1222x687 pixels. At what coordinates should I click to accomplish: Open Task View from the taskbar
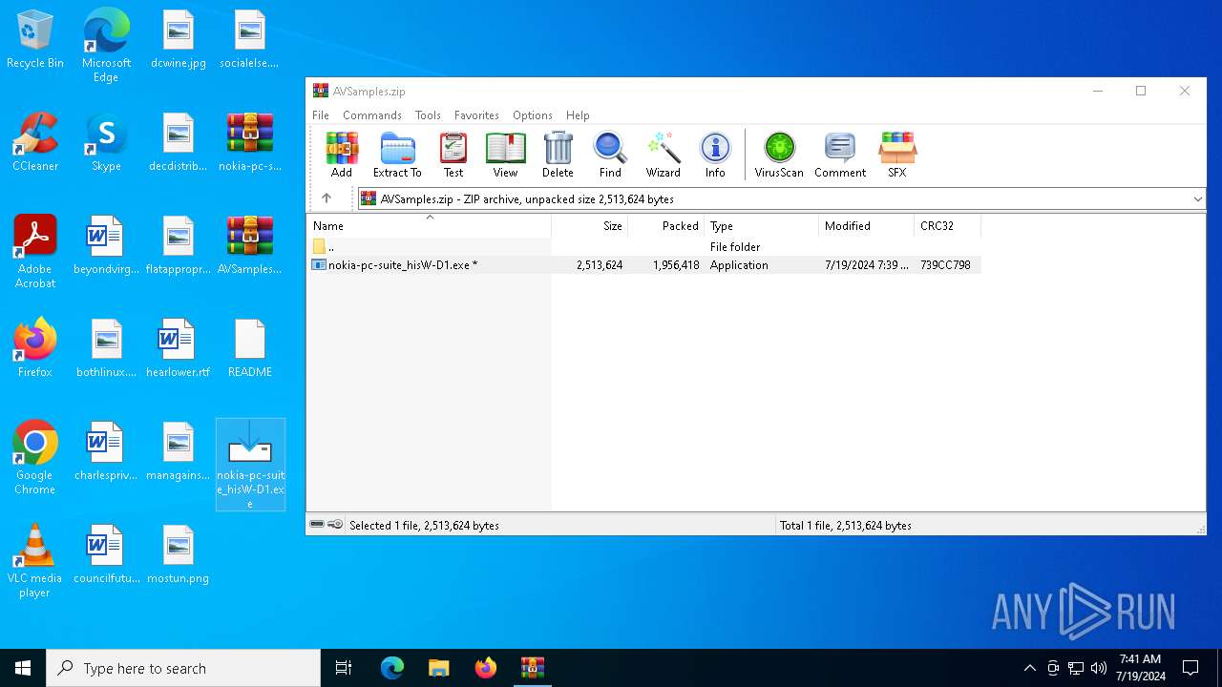(344, 668)
